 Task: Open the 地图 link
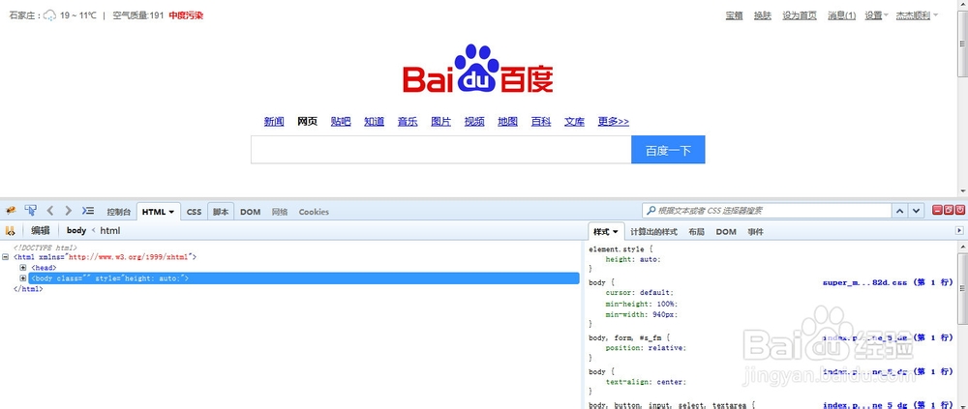[507, 122]
